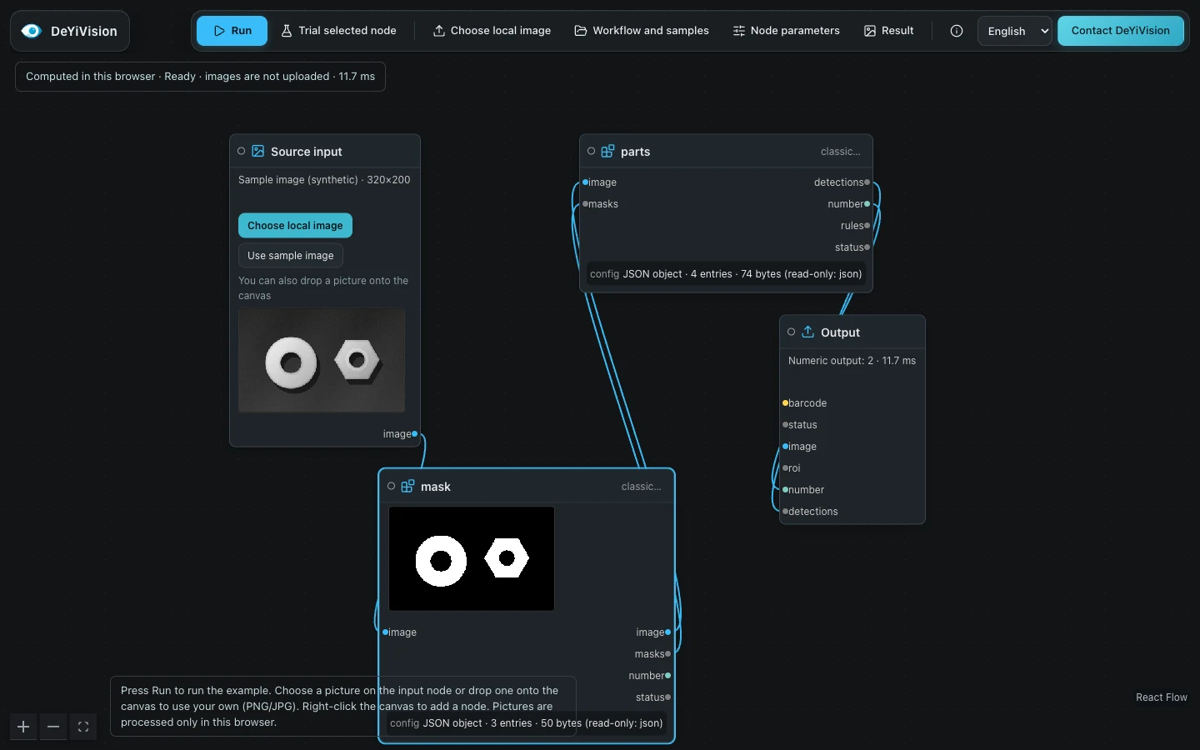The height and width of the screenshot is (750, 1200).
Task: Click the zoom out minus icon
Action: 53,727
